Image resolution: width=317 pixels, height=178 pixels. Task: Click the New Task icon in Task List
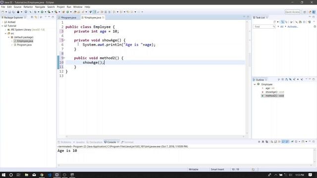274,22
